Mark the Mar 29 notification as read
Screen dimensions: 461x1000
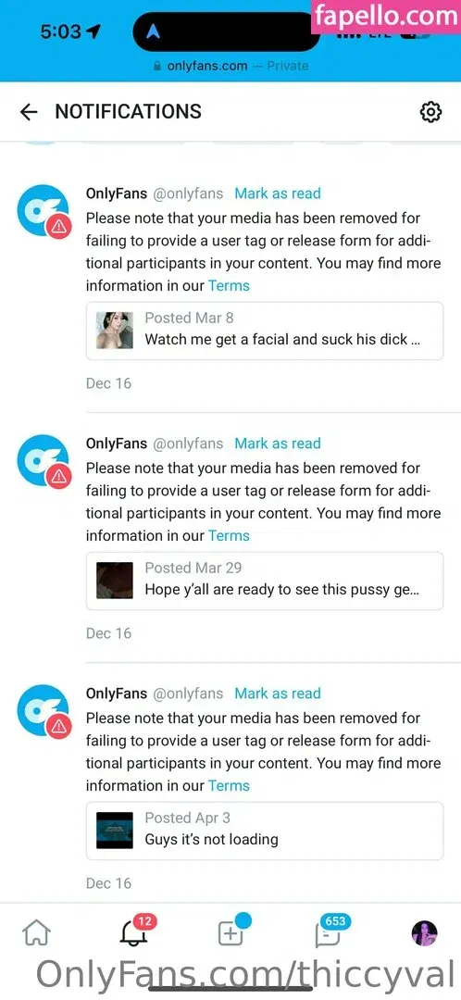[x=278, y=444]
